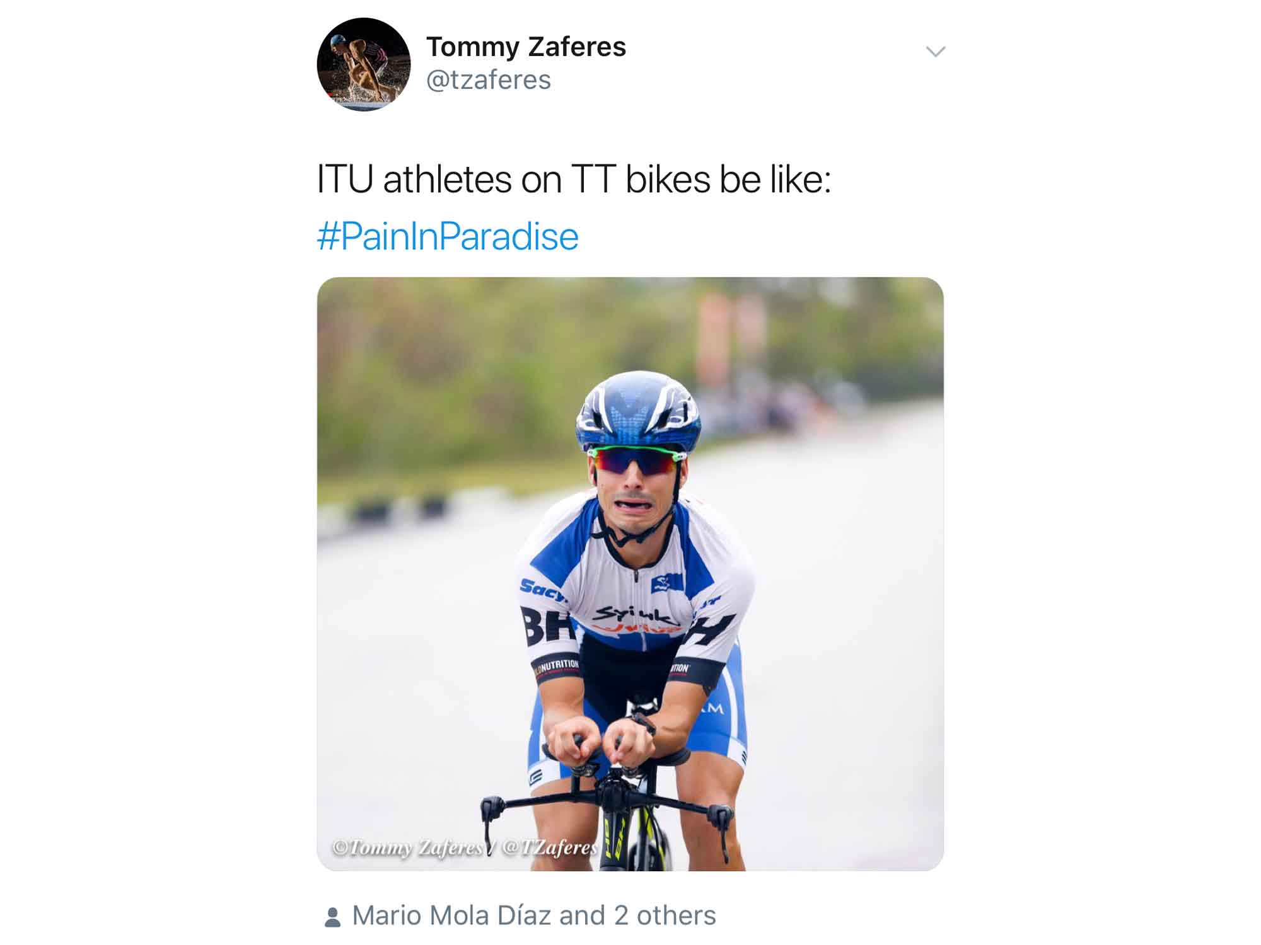Click the person icon beside tagged names
Screen dimensions: 1261x945
pyautogui.click(x=332, y=917)
